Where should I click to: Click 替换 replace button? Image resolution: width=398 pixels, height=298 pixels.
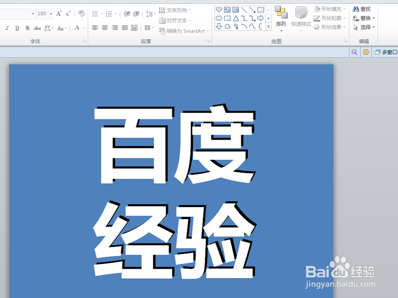pos(364,18)
